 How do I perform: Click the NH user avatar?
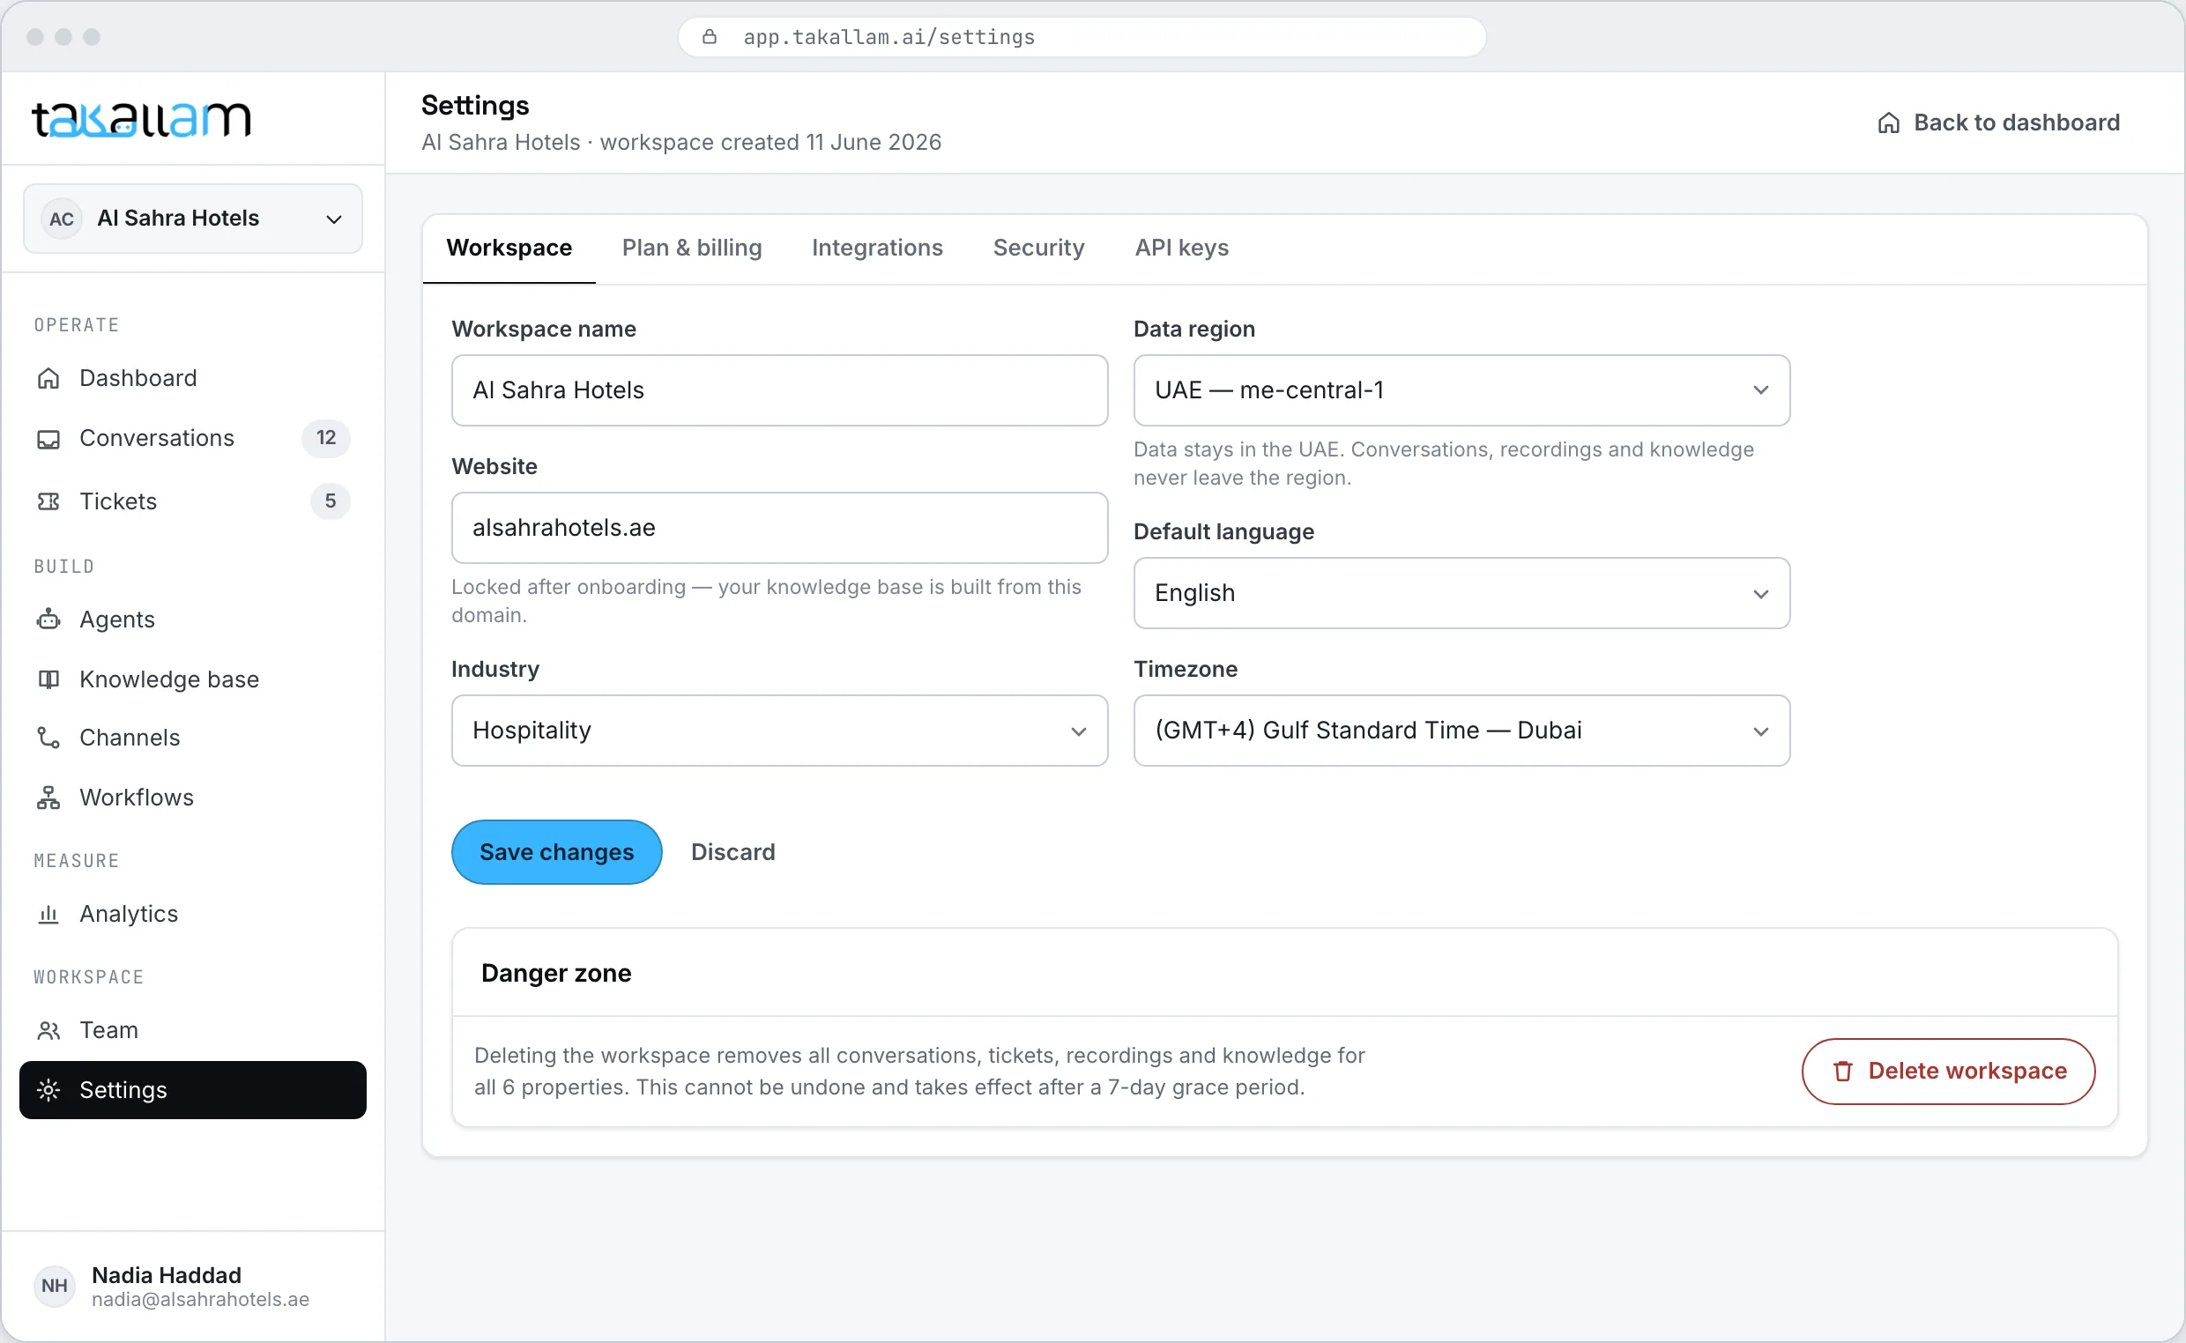[x=54, y=1285]
